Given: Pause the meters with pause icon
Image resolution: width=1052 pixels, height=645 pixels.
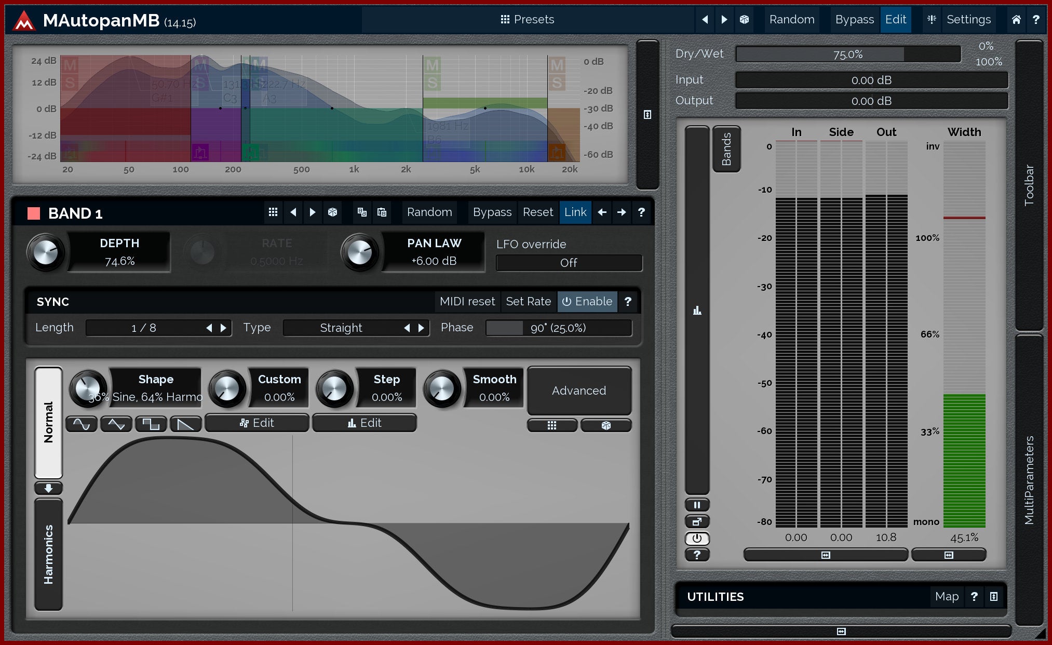Looking at the screenshot, I should (697, 505).
